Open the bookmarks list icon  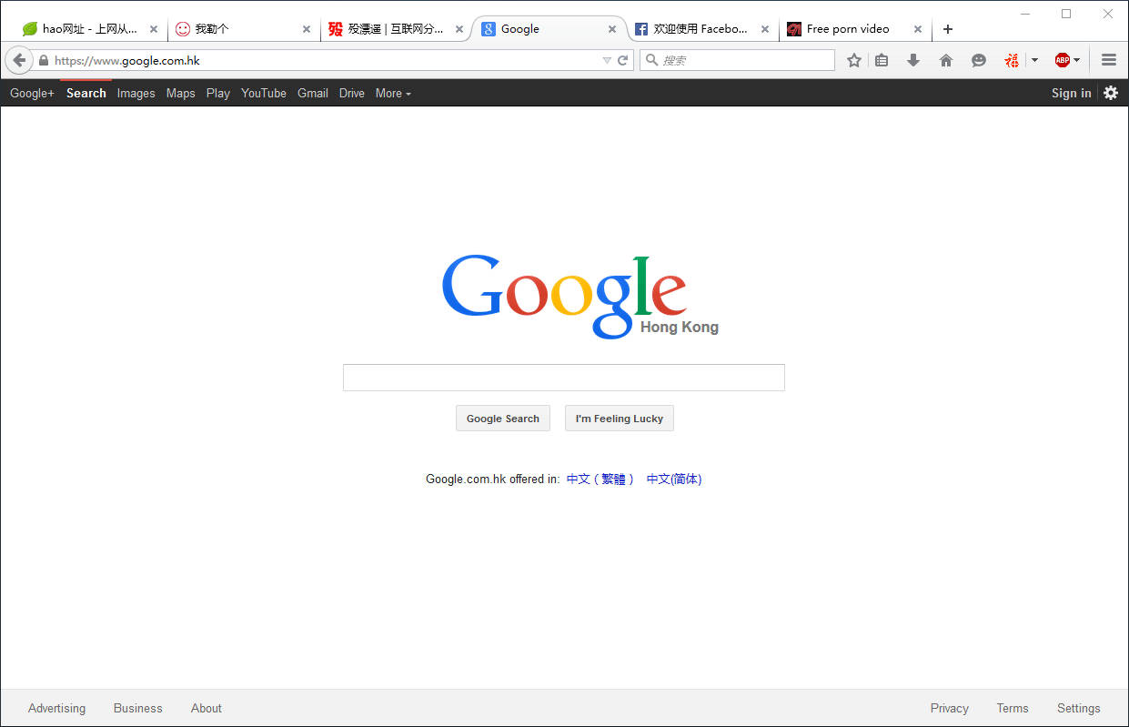click(x=882, y=61)
